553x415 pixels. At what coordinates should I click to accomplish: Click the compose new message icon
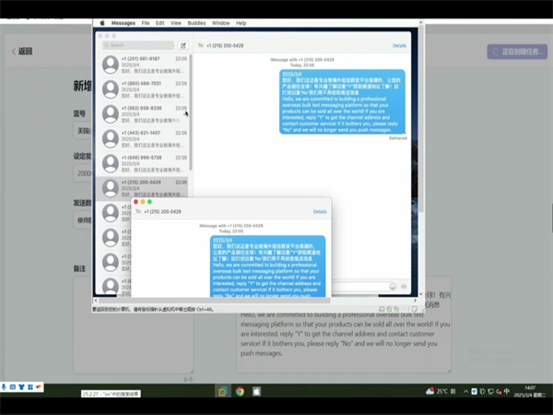[182, 44]
